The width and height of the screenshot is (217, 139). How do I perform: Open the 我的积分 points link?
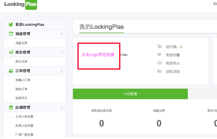pos(173,63)
